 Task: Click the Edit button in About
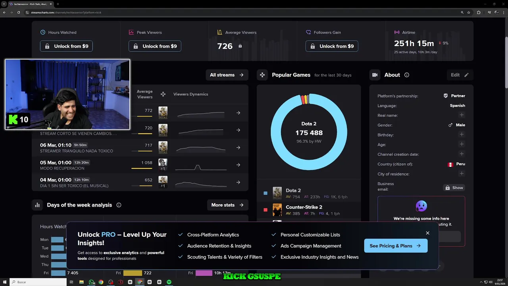tap(460, 75)
